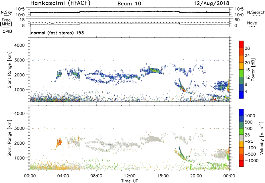Select the 'Freq. [MHz]' axis label
265x183 pixels.
point(6,22)
